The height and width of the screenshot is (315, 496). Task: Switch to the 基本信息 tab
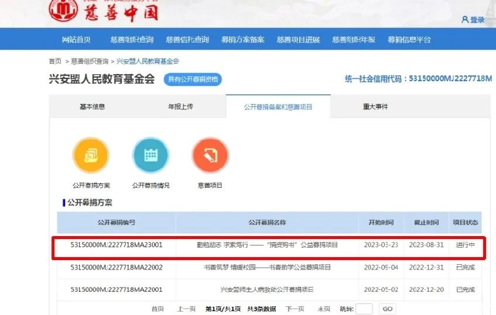pos(92,107)
